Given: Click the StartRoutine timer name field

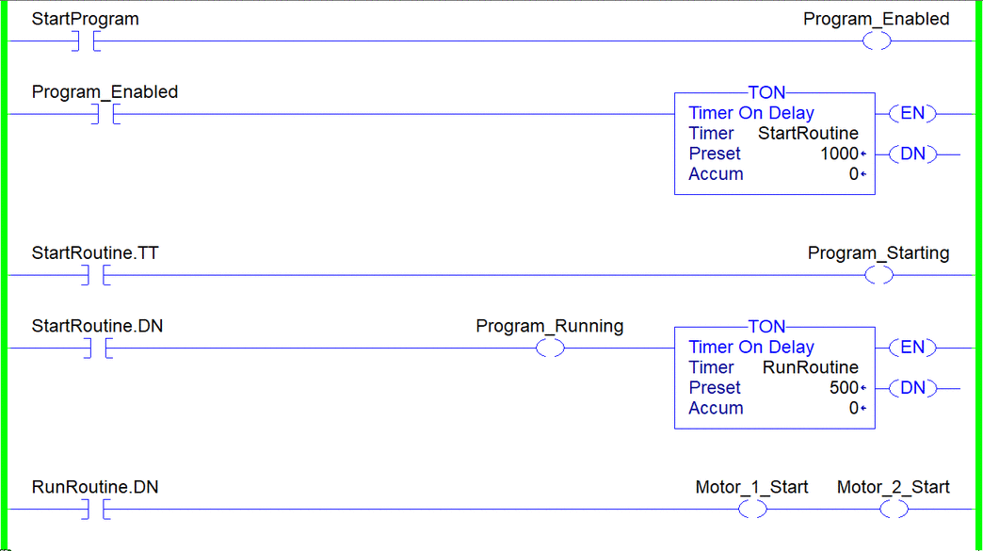Looking at the screenshot, I should (x=808, y=134).
